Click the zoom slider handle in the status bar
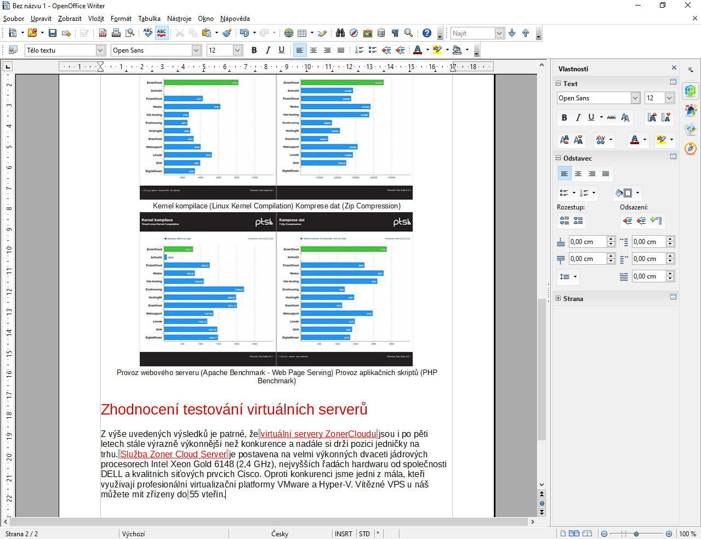701x539 pixels. [636, 534]
